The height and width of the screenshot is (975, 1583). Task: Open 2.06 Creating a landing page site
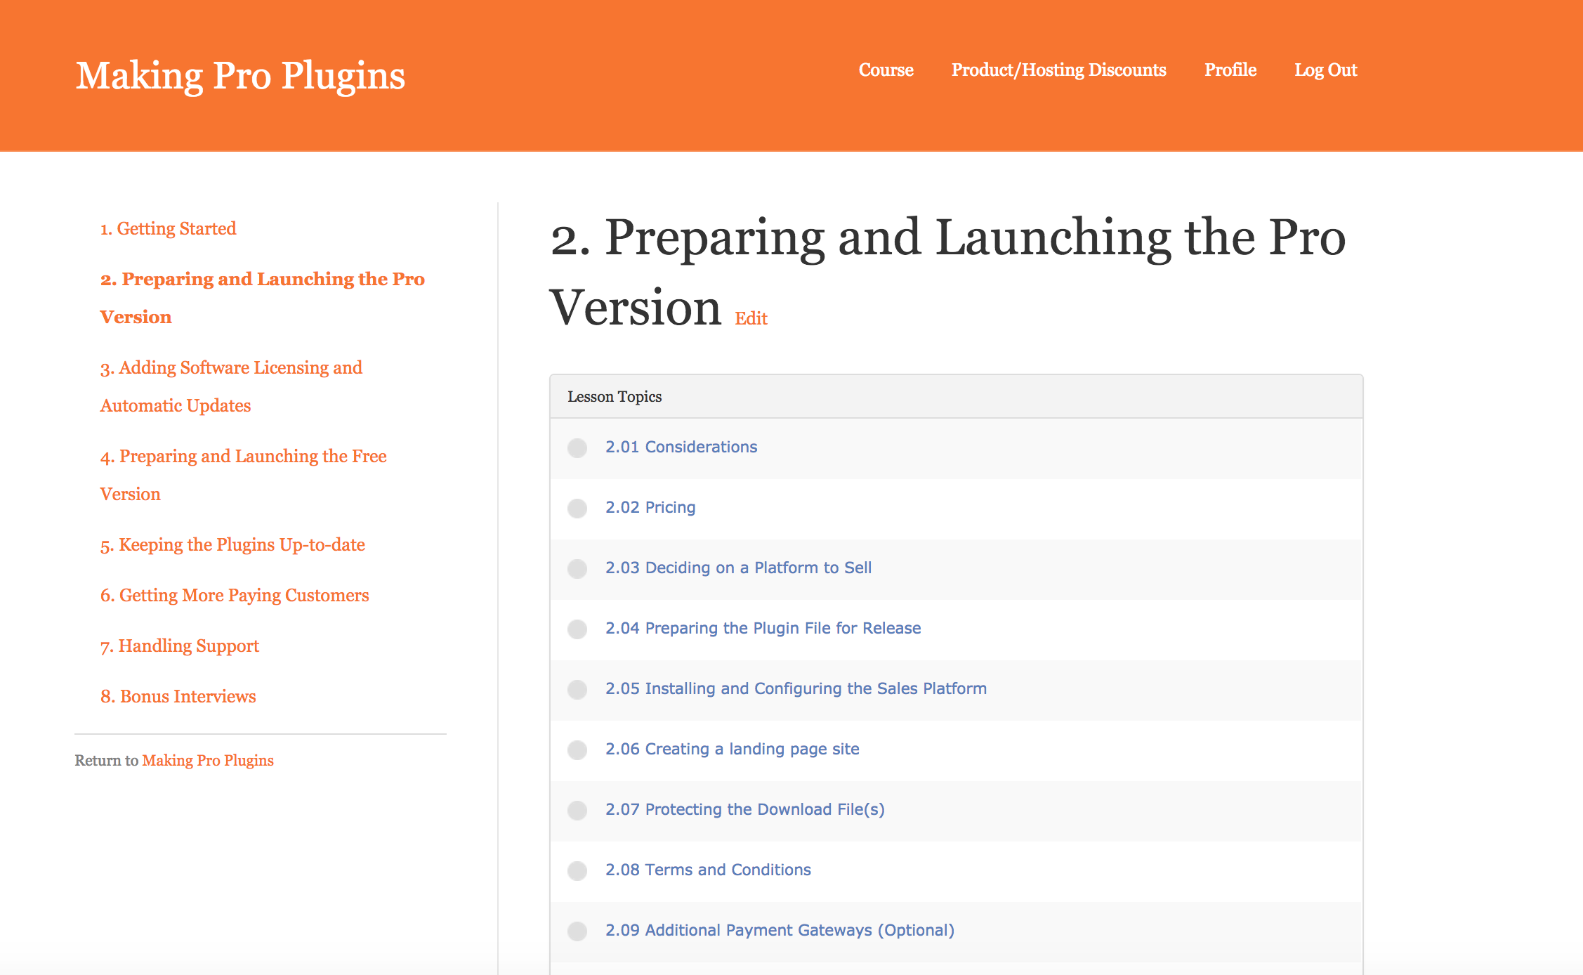click(733, 749)
